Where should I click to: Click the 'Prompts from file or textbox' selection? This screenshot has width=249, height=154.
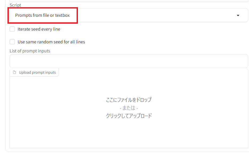(x=42, y=15)
